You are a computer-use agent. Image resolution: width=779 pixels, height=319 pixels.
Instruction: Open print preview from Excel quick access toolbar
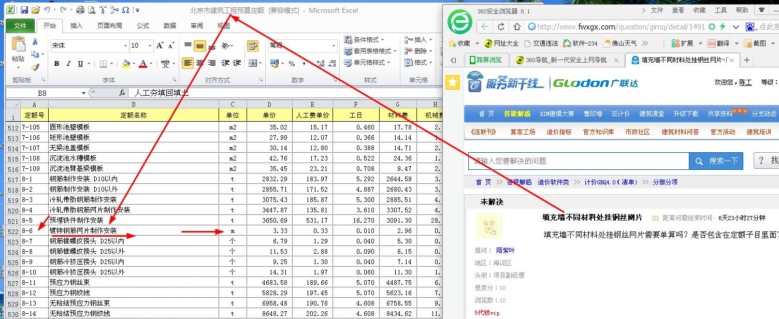[91, 10]
